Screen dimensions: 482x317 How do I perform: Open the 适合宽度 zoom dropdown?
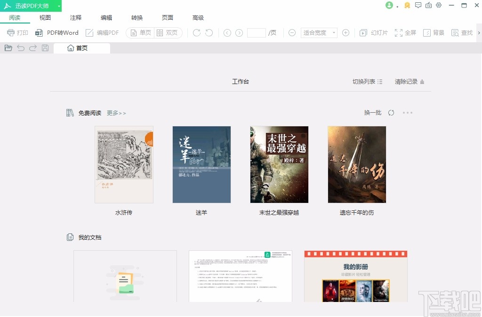(318, 32)
